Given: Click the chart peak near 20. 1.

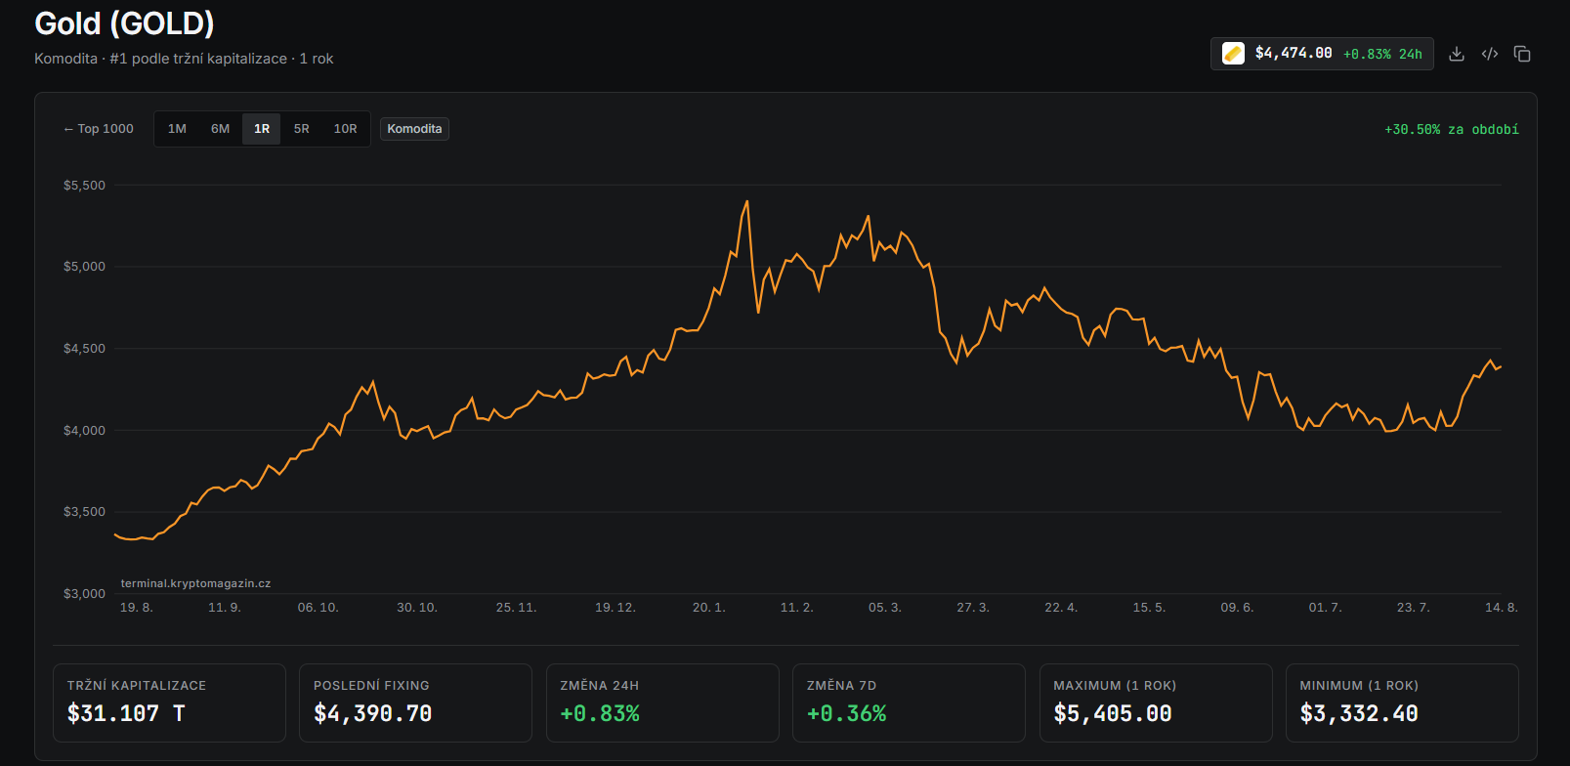Looking at the screenshot, I should [747, 202].
